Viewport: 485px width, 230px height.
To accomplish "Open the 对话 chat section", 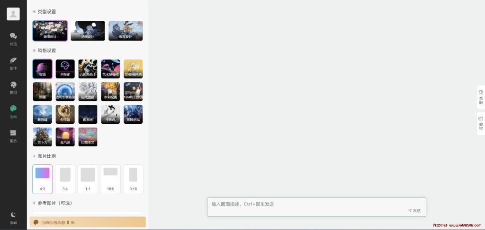I will coord(13,39).
